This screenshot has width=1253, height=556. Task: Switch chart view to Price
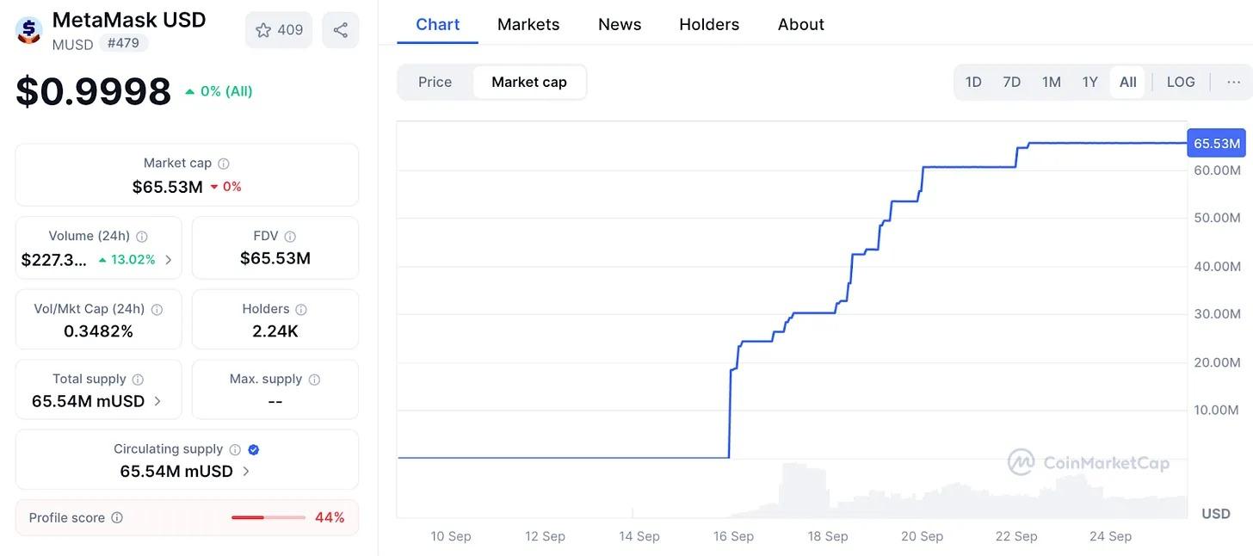click(435, 82)
